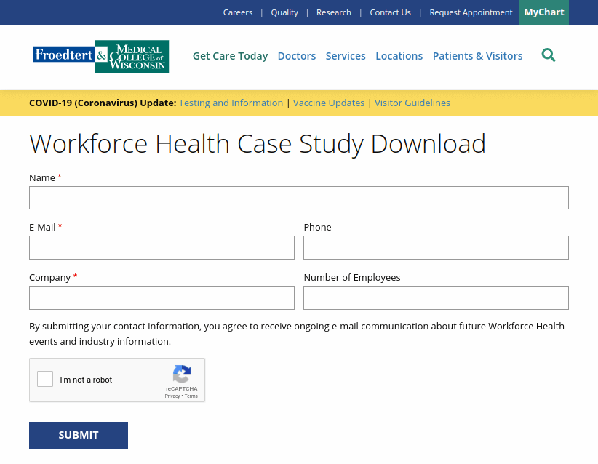Focus the E-Mail input field

tap(162, 247)
